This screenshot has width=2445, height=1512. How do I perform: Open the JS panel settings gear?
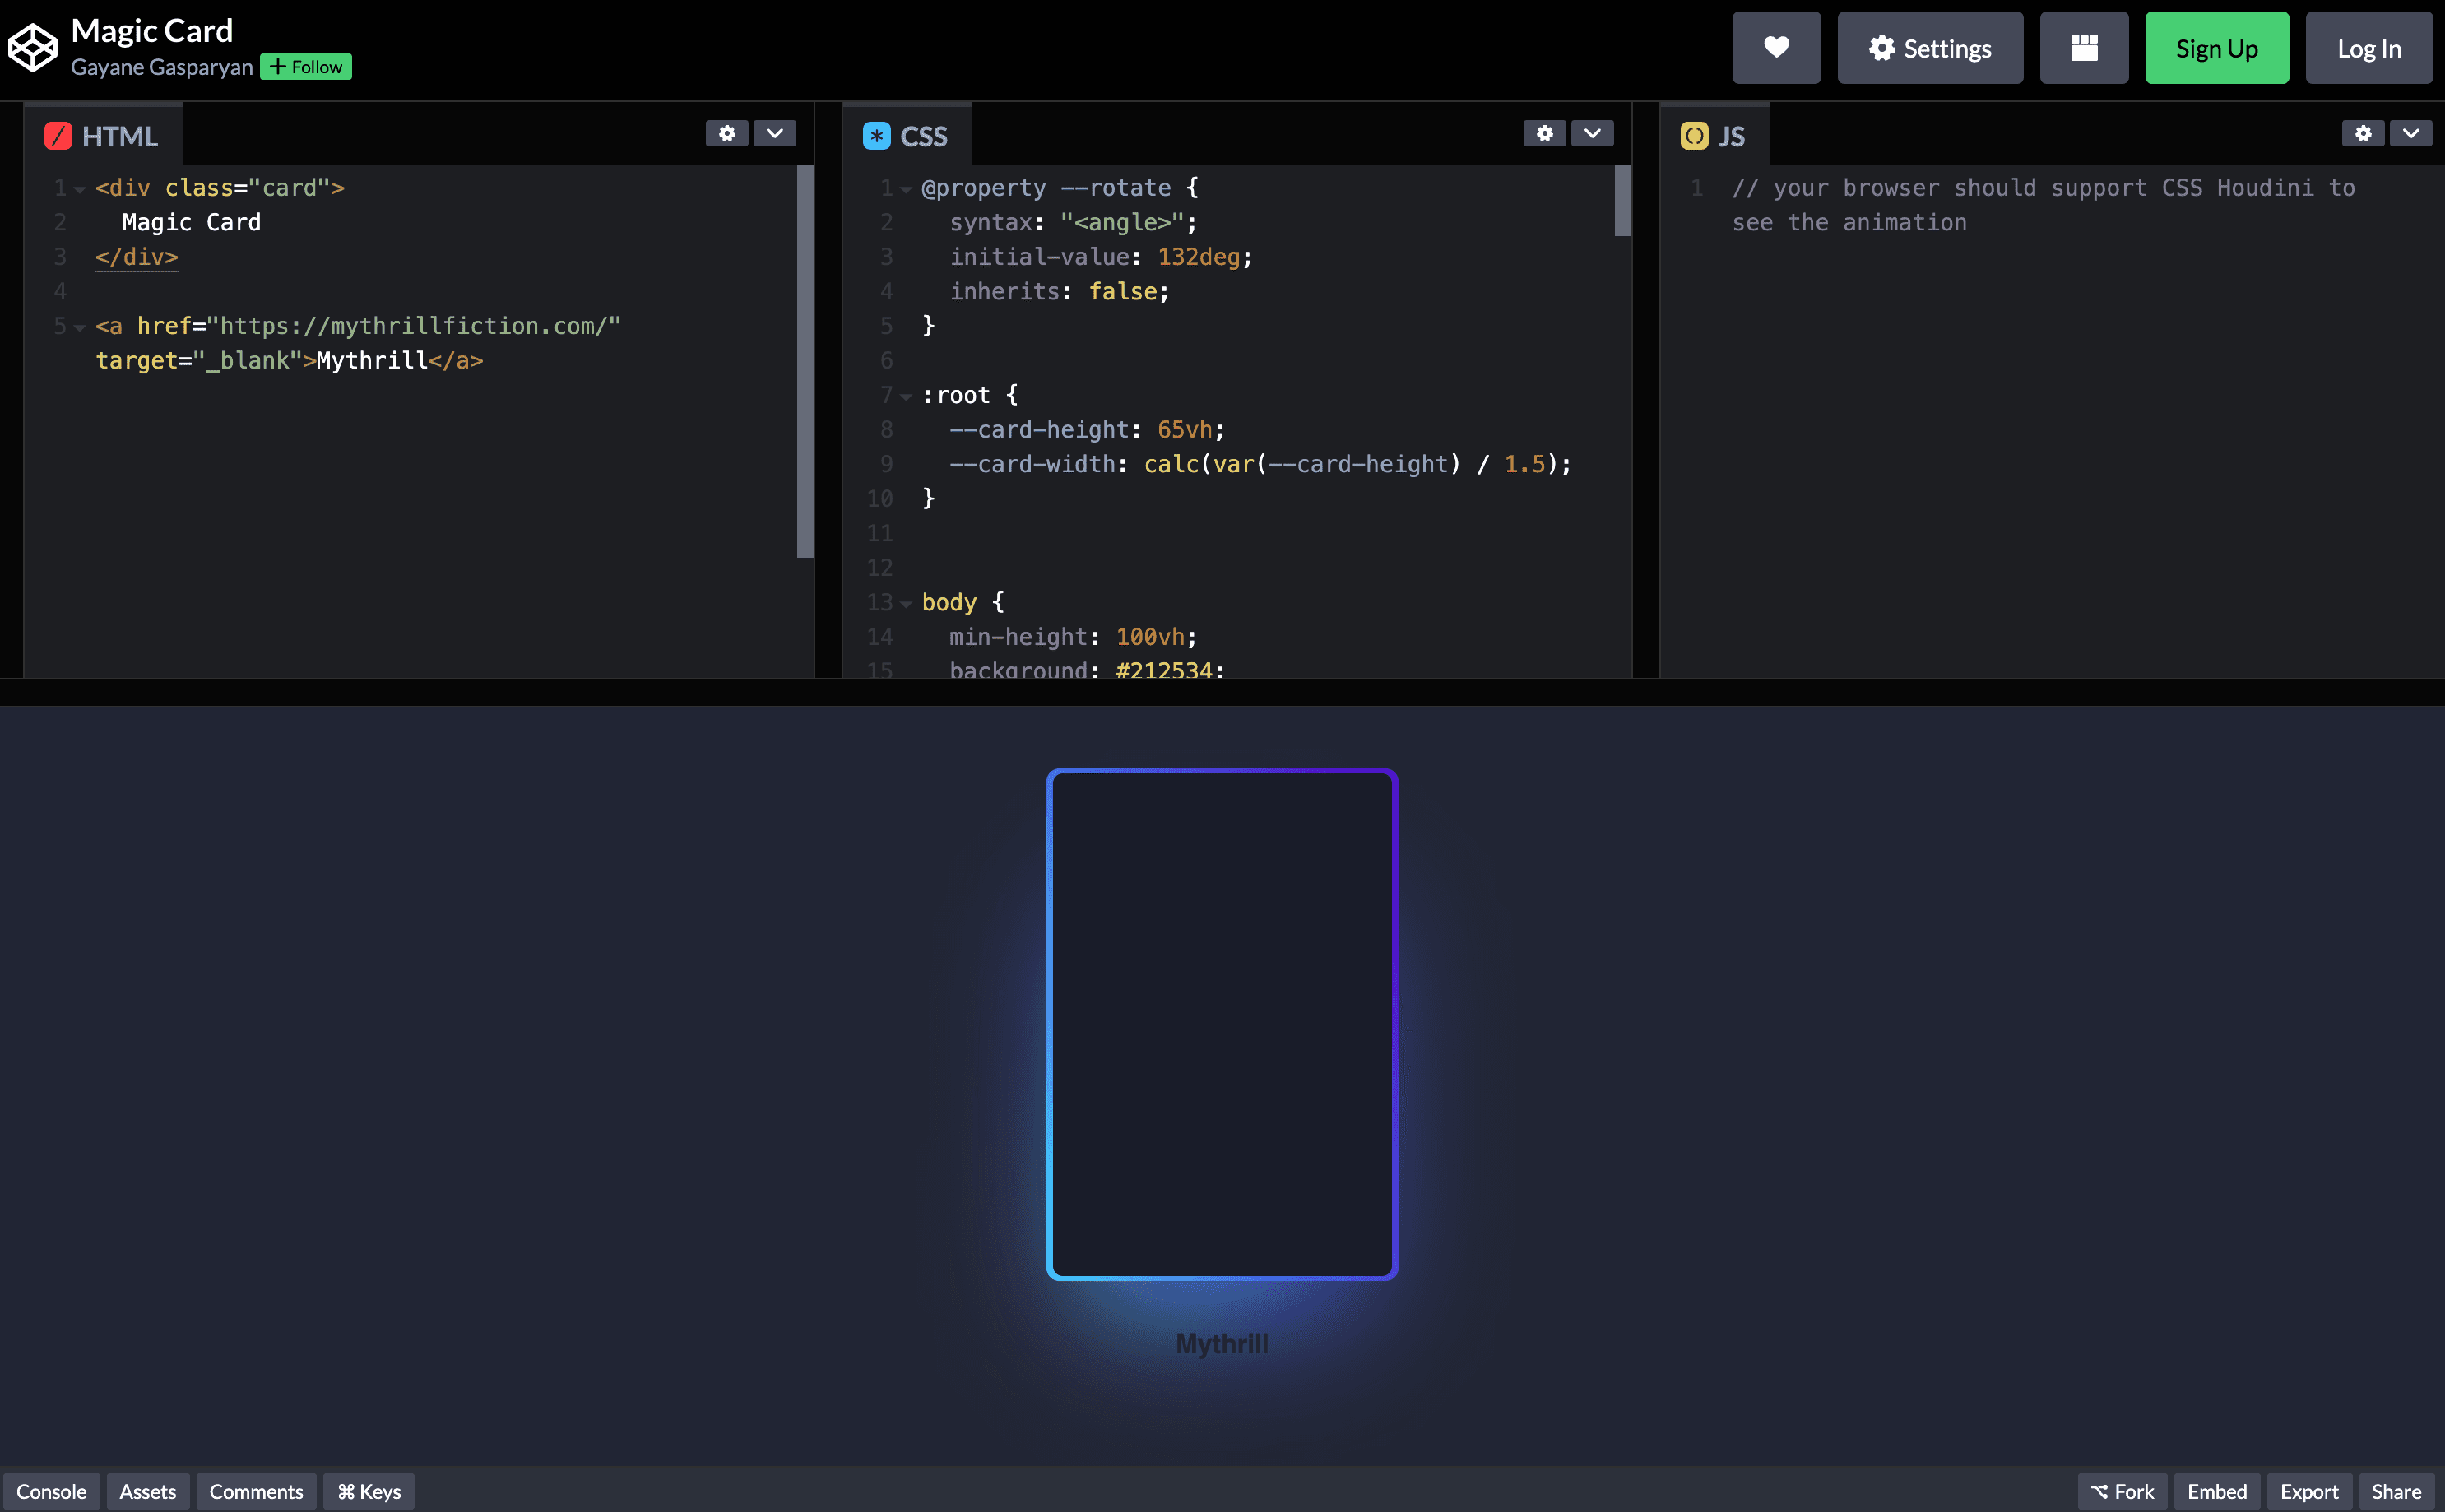tap(2362, 133)
